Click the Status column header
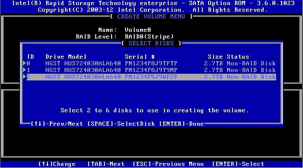This screenshot has width=303, height=168. point(238,57)
